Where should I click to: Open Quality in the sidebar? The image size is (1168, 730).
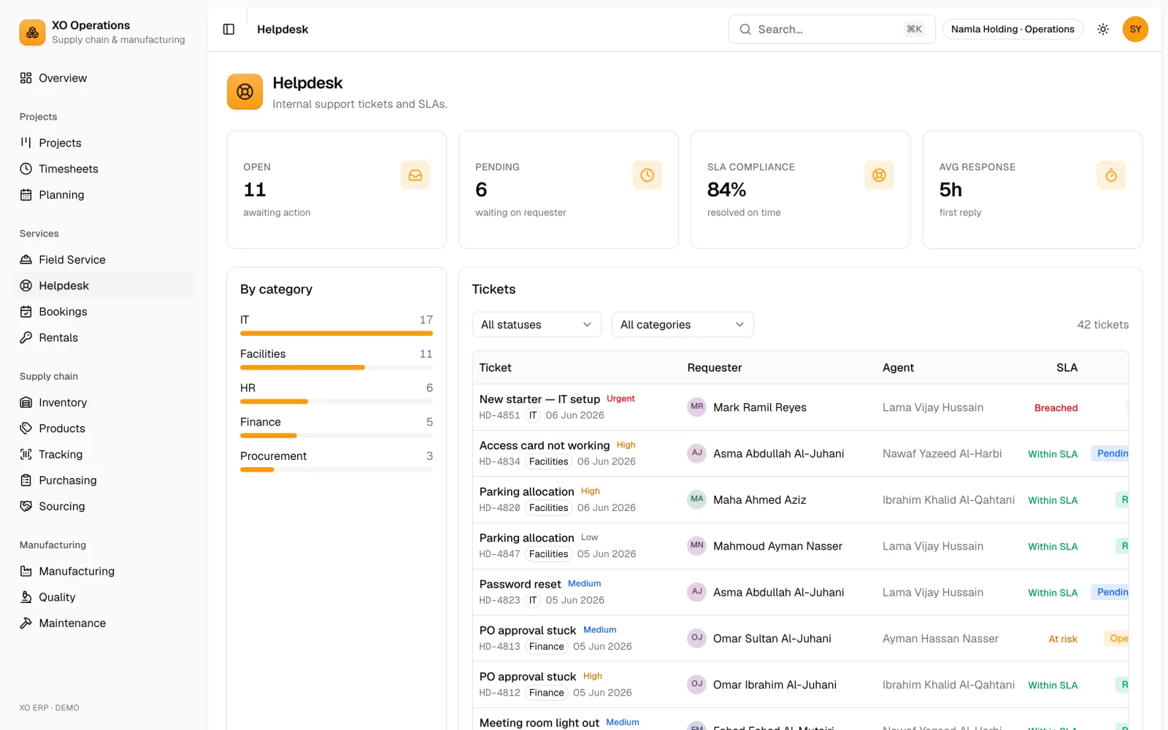(104, 597)
